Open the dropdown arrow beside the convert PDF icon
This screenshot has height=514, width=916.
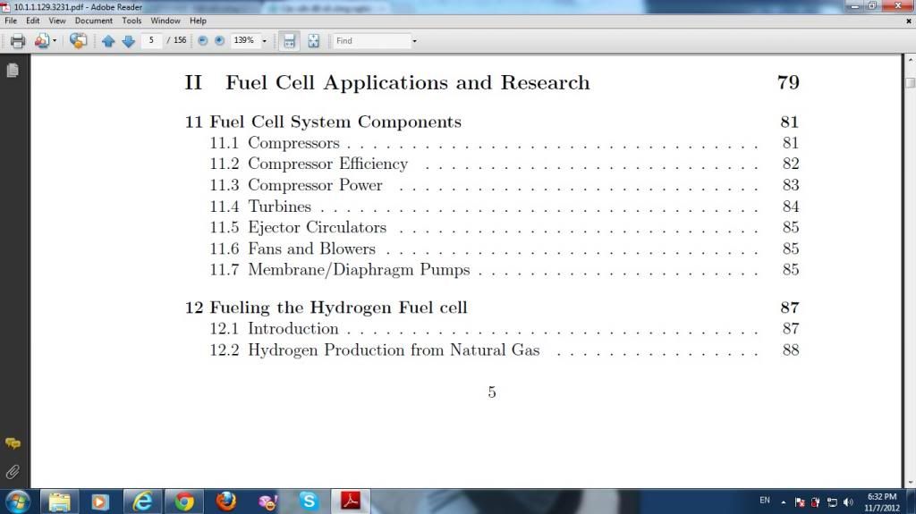click(x=55, y=41)
